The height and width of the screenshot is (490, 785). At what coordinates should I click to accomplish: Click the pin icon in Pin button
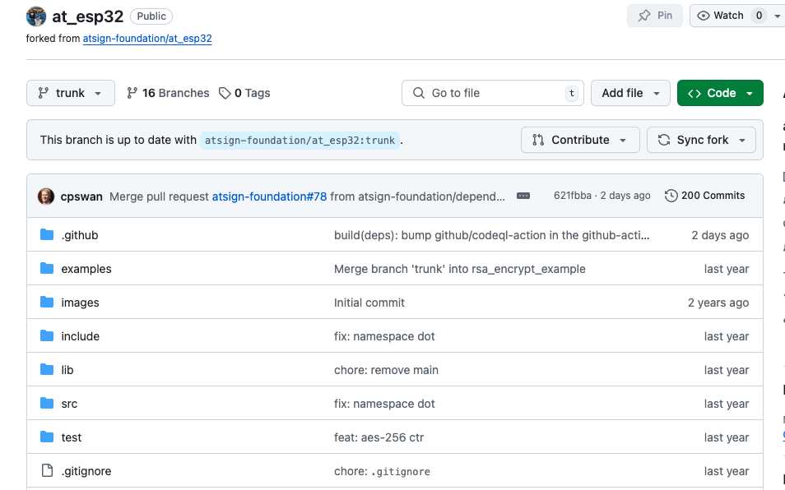[x=644, y=16]
